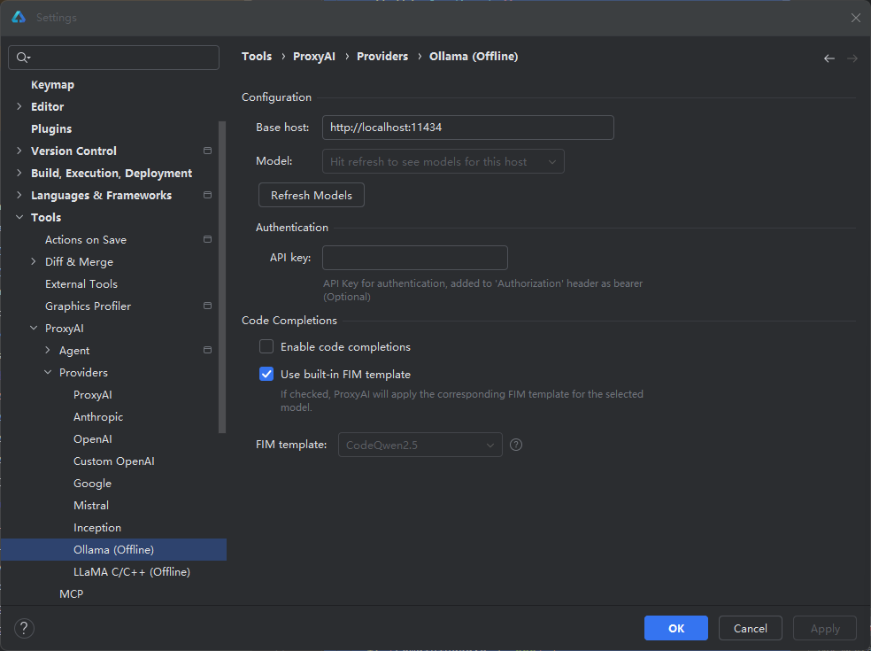This screenshot has width=871, height=651.
Task: Expand the Version Control node
Action: click(19, 151)
